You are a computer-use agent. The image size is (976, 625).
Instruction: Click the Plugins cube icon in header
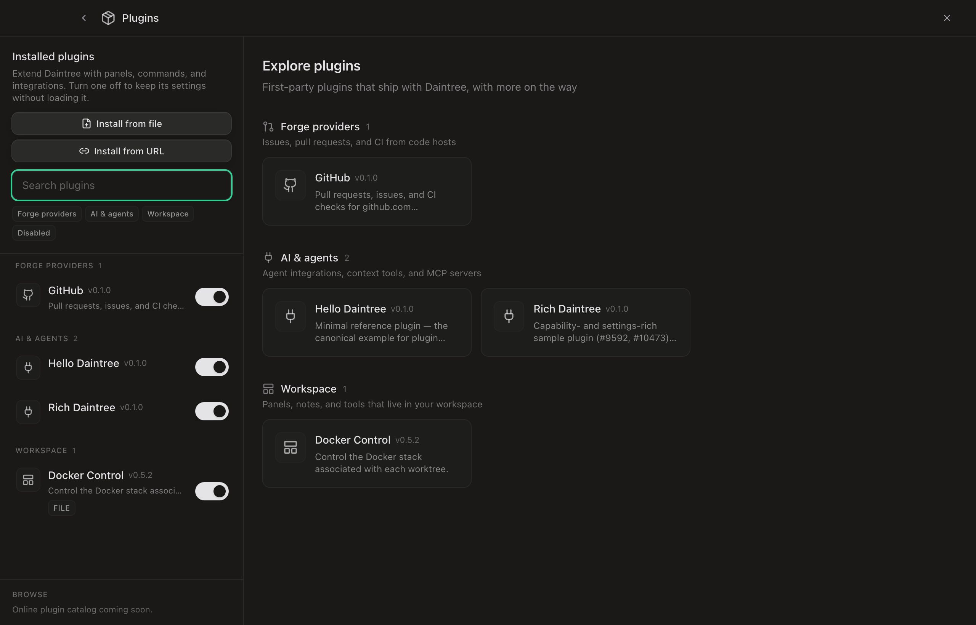(x=108, y=18)
